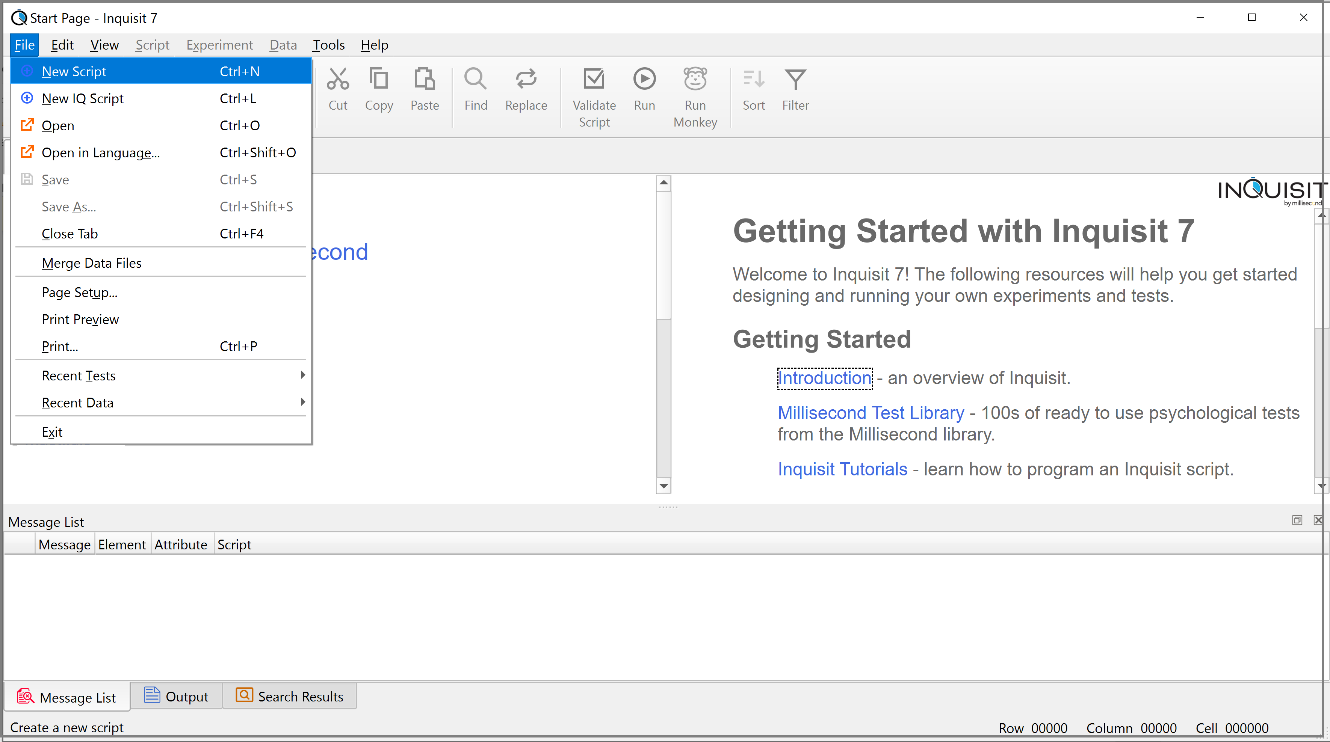1330x742 pixels.
Task: Click left pane scrollbar up arrow
Action: tap(663, 182)
